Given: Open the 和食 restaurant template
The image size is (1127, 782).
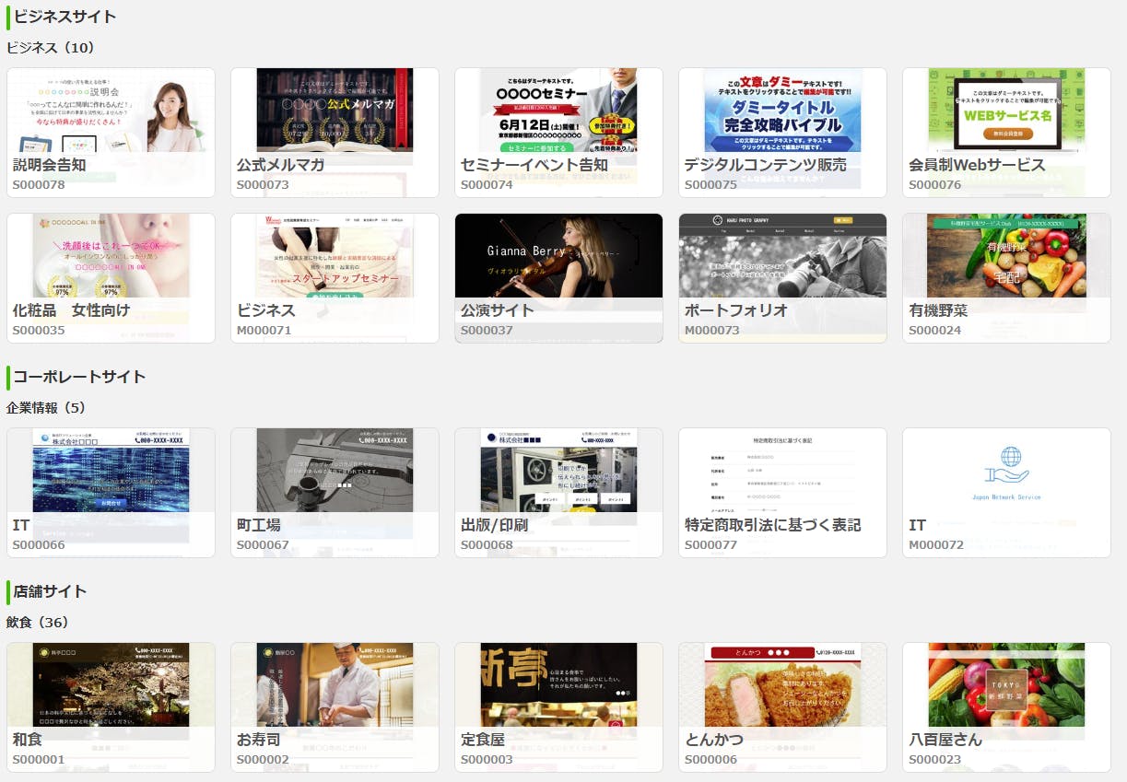Looking at the screenshot, I should 111,706.
